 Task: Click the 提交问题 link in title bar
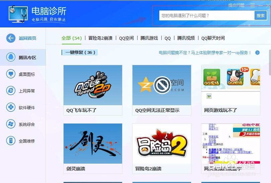(x=236, y=5)
